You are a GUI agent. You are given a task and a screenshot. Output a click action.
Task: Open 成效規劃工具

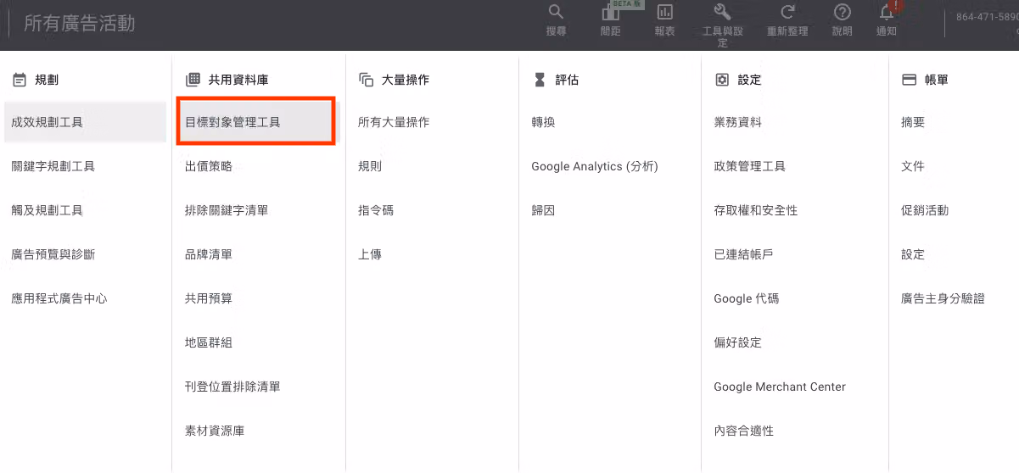coord(85,122)
